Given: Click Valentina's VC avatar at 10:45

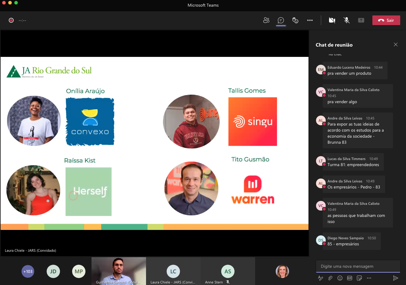Looking at the screenshot, I should [321, 92].
